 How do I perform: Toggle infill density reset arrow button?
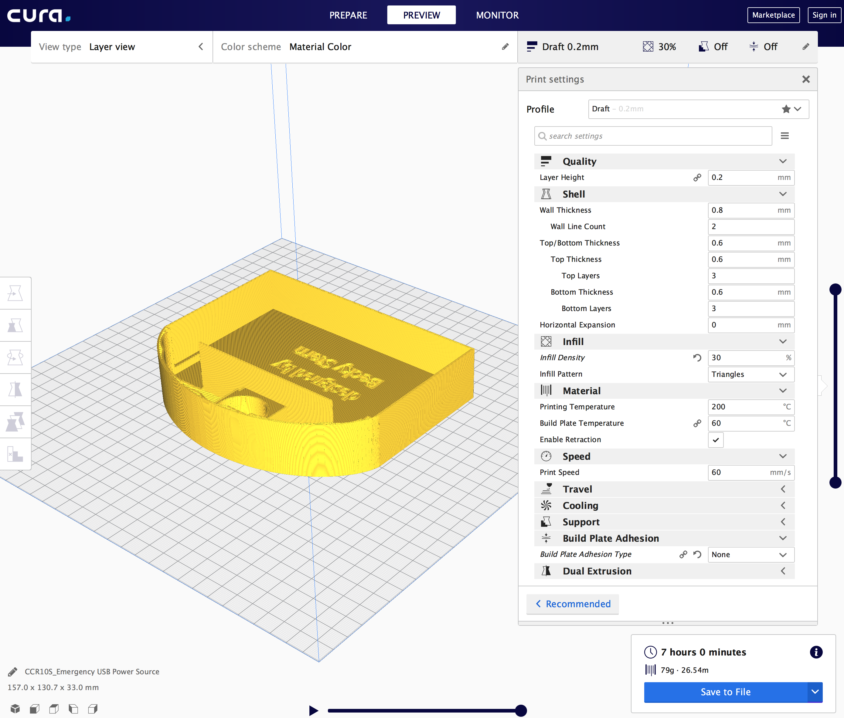click(696, 357)
